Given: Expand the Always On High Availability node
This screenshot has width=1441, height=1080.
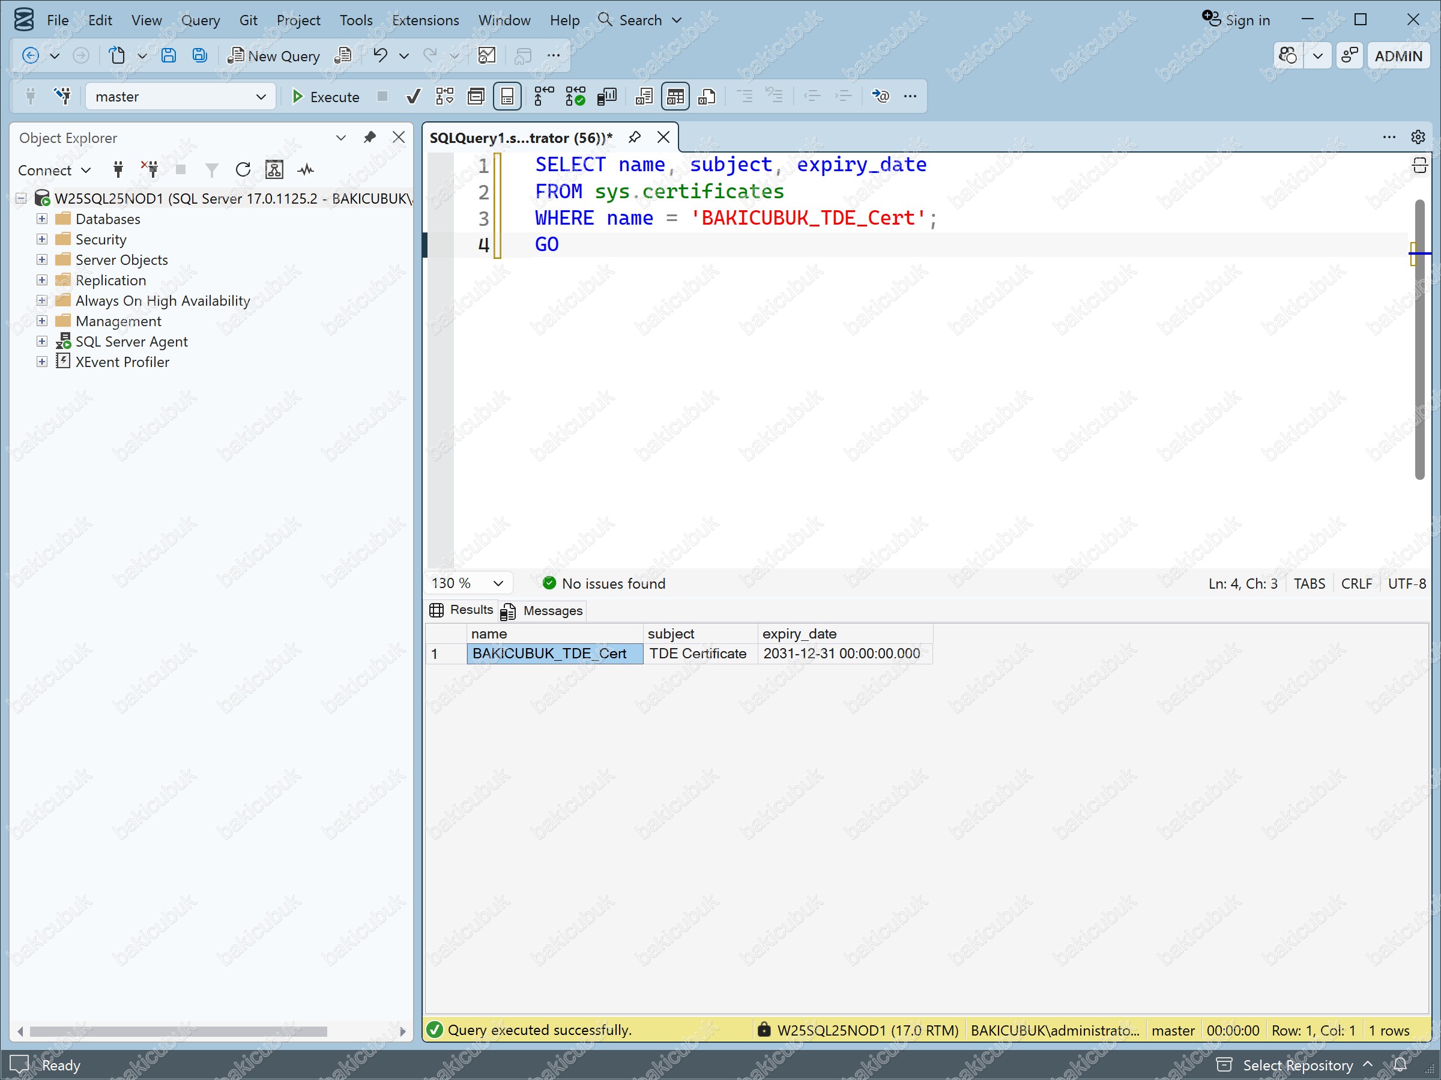Looking at the screenshot, I should click(41, 300).
